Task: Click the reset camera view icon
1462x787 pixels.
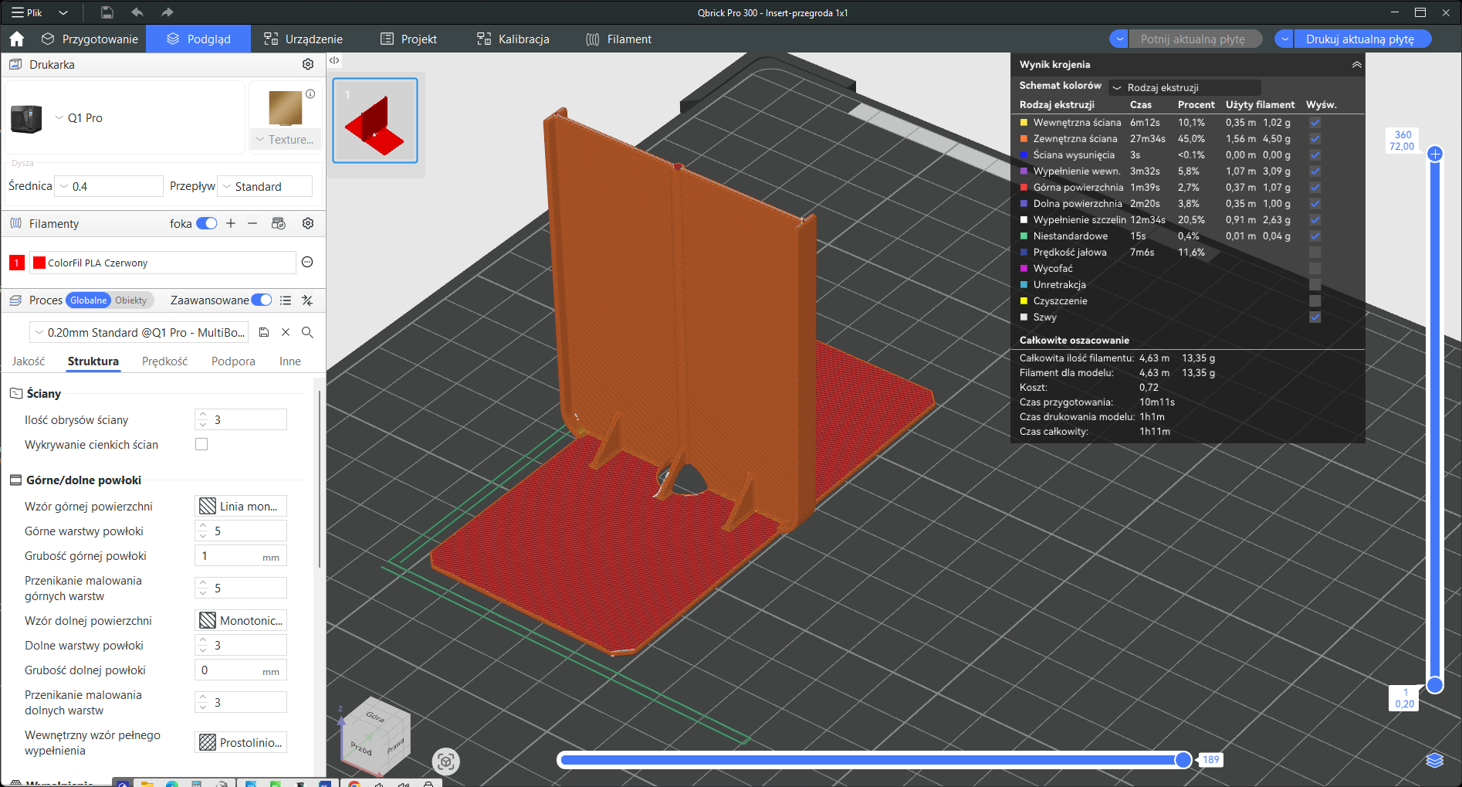Action: 445,762
